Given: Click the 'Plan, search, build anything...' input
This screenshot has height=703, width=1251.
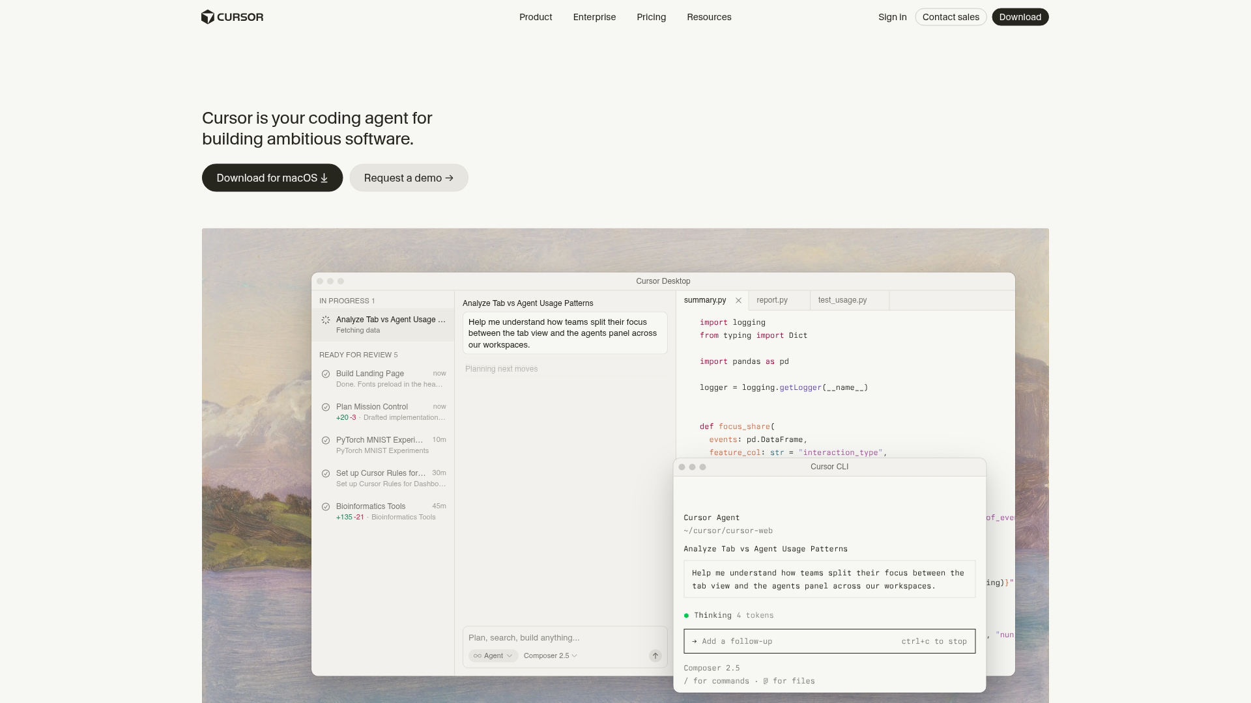Looking at the screenshot, I should (565, 638).
